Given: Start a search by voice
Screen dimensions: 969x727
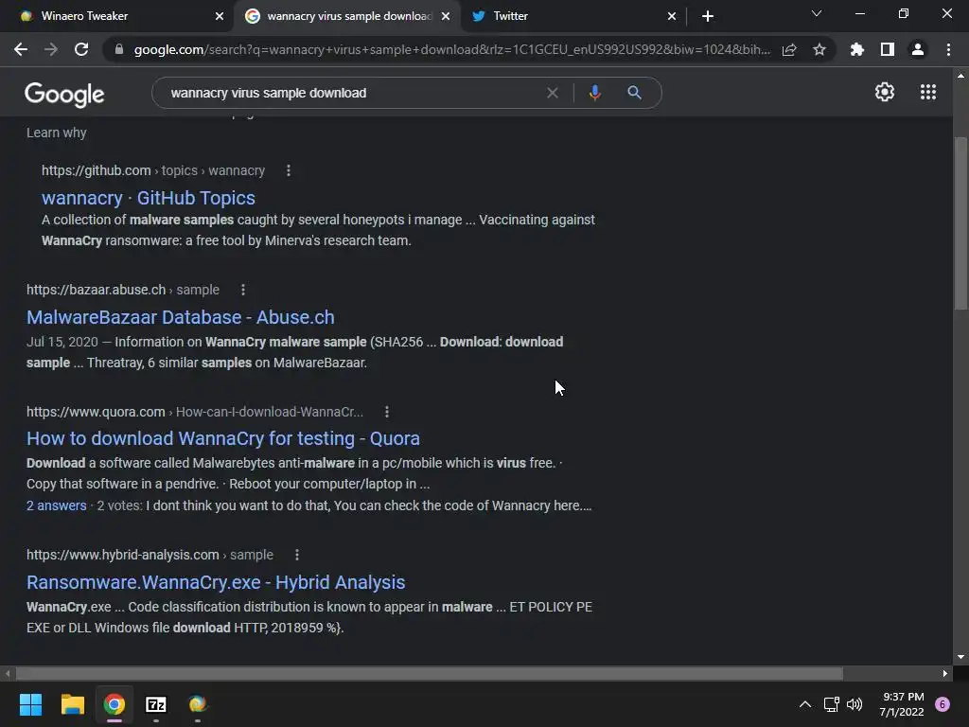Looking at the screenshot, I should 594,93.
